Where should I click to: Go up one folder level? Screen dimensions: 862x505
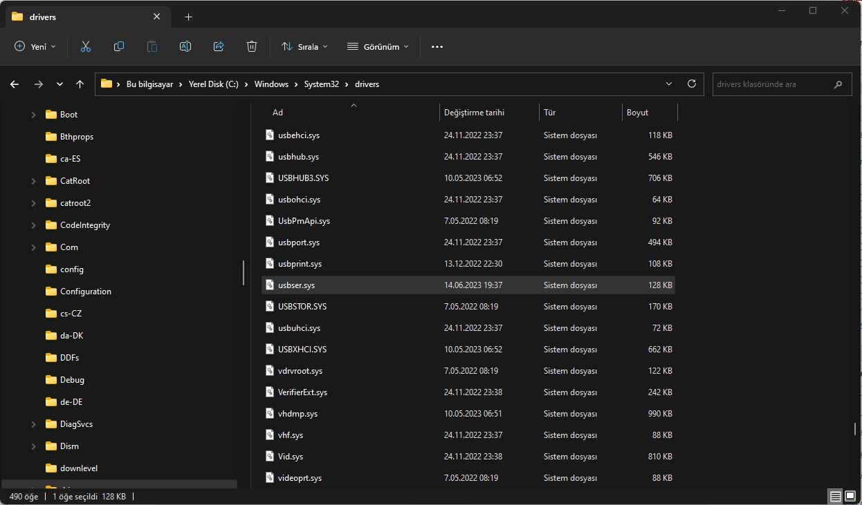(x=80, y=84)
